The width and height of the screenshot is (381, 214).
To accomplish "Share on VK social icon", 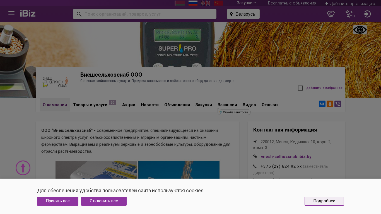I will [x=322, y=104].
